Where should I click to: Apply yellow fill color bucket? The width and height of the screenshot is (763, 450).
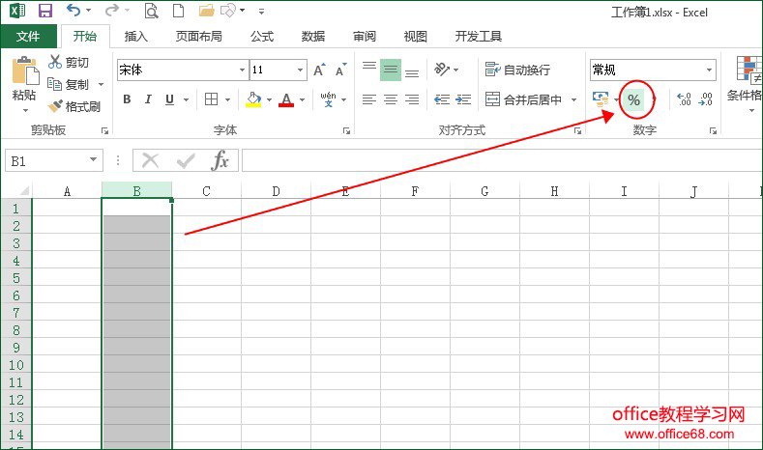tap(253, 99)
